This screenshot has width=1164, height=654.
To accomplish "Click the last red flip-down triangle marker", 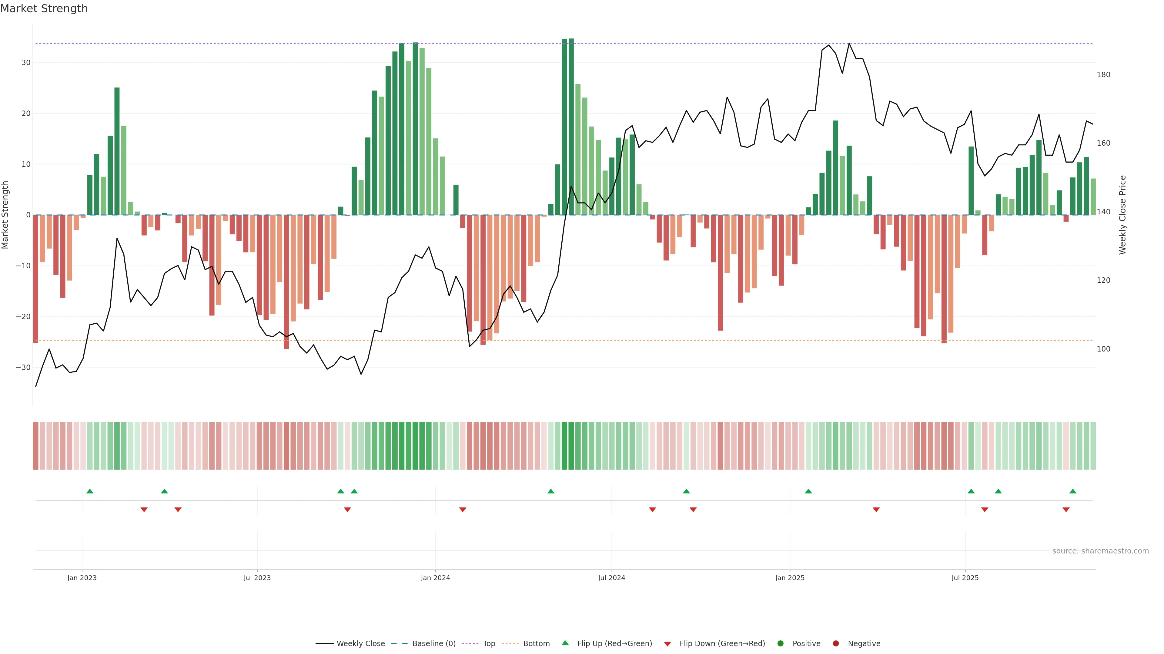I will pos(1066,510).
